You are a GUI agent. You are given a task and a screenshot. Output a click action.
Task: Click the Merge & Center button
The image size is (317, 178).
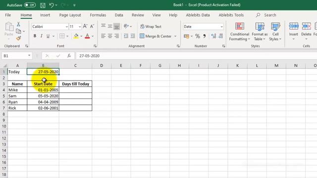(x=156, y=36)
